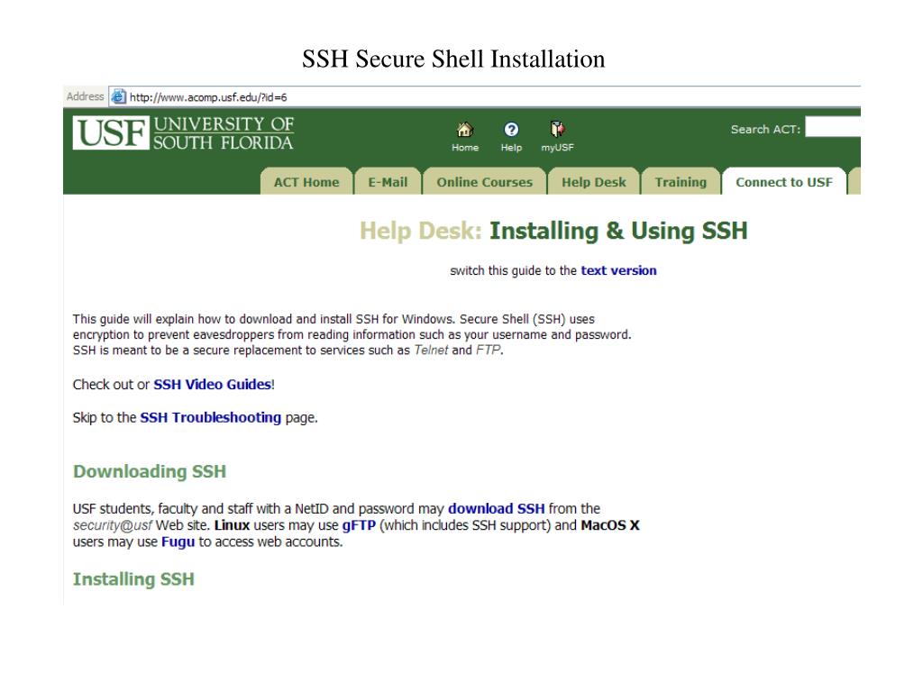
Task: Select the Help Desk tab
Action: [x=593, y=182]
